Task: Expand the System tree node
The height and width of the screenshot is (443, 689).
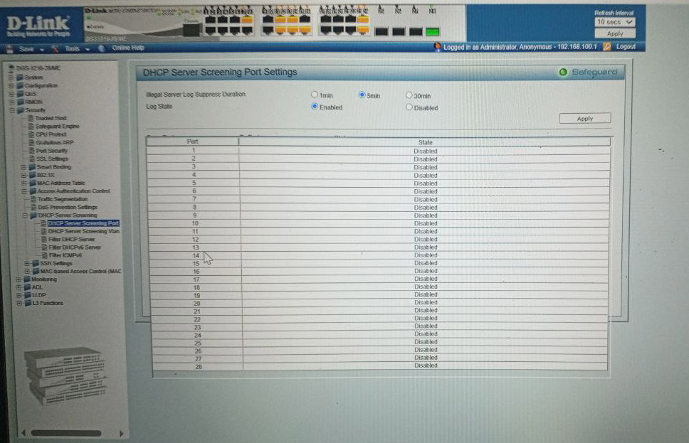Action: (11, 78)
